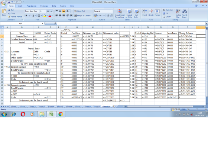Open the Review ribbon tab
208x155 pixels.
pos(63,6)
